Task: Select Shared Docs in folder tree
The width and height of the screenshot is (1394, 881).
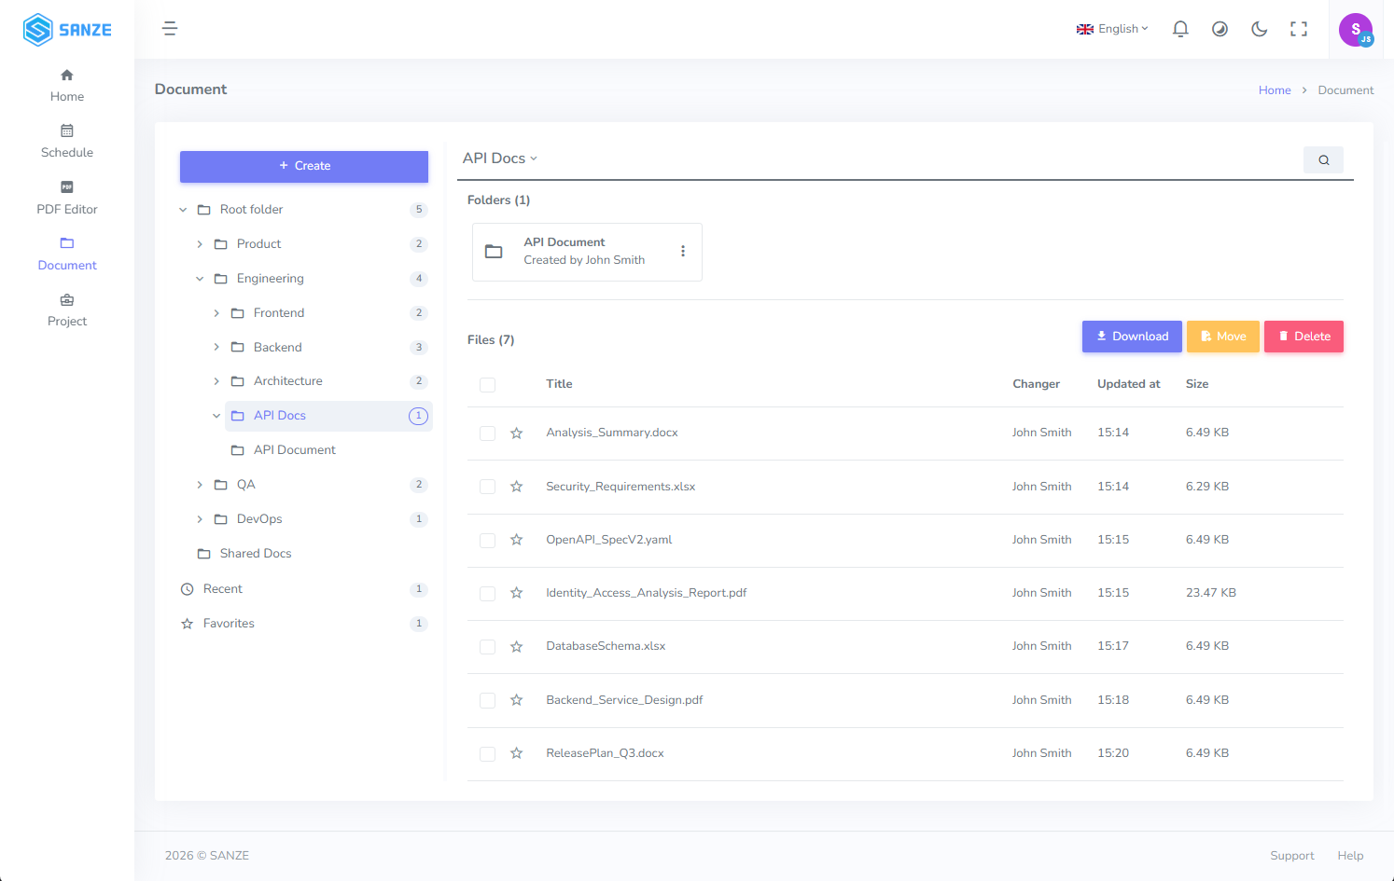Action: point(255,554)
